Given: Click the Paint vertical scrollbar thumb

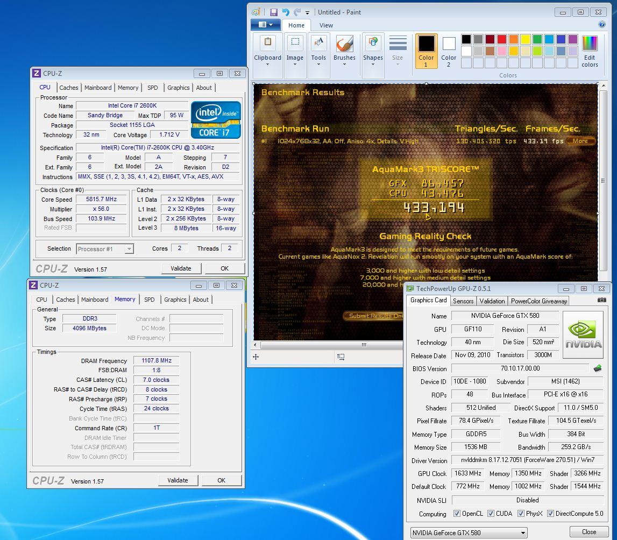Looking at the screenshot, I should tap(603, 181).
